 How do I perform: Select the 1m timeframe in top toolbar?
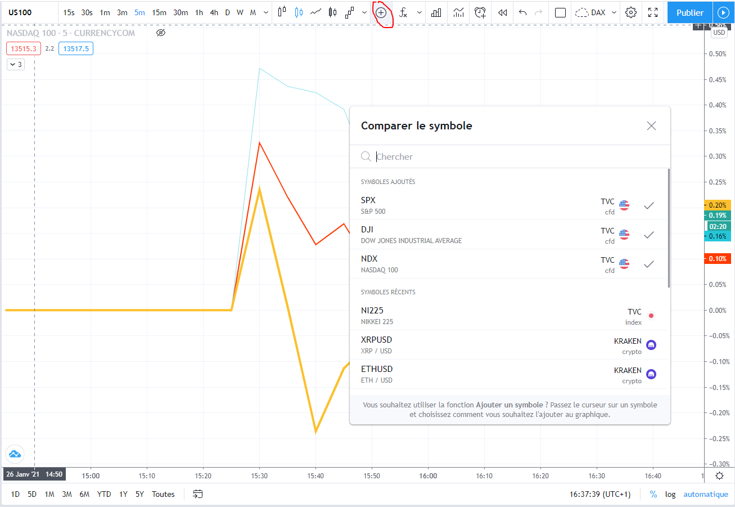point(105,12)
